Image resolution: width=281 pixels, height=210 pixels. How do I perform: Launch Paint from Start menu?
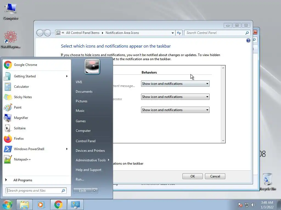point(37,107)
